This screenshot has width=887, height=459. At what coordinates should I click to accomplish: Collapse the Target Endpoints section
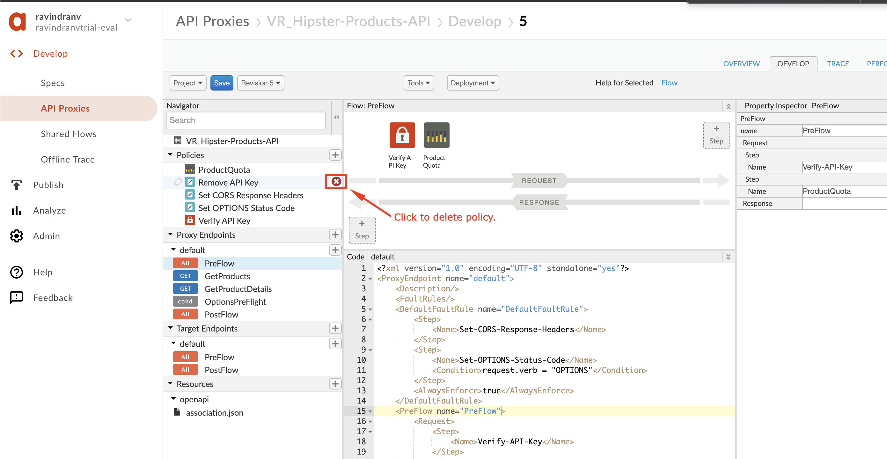pyautogui.click(x=171, y=328)
